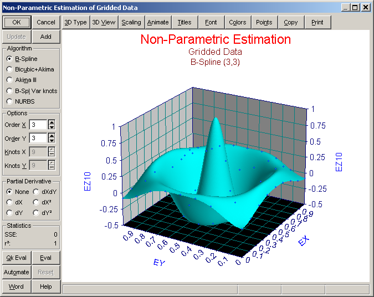Viewport: 374px width, 297px height.
Task: Open the 3D View settings
Action: point(104,22)
